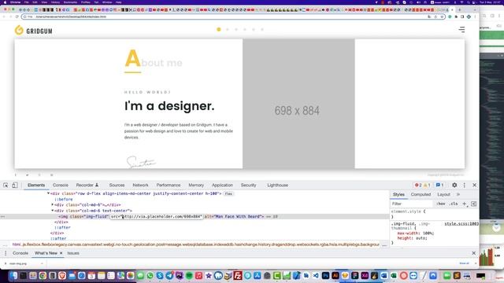This screenshot has width=504, height=283.
Task: Open the main-img.png download options chevron
Action: 42,264
